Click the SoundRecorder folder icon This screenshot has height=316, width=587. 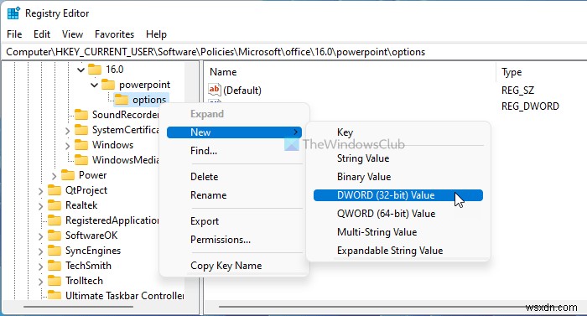coord(81,115)
